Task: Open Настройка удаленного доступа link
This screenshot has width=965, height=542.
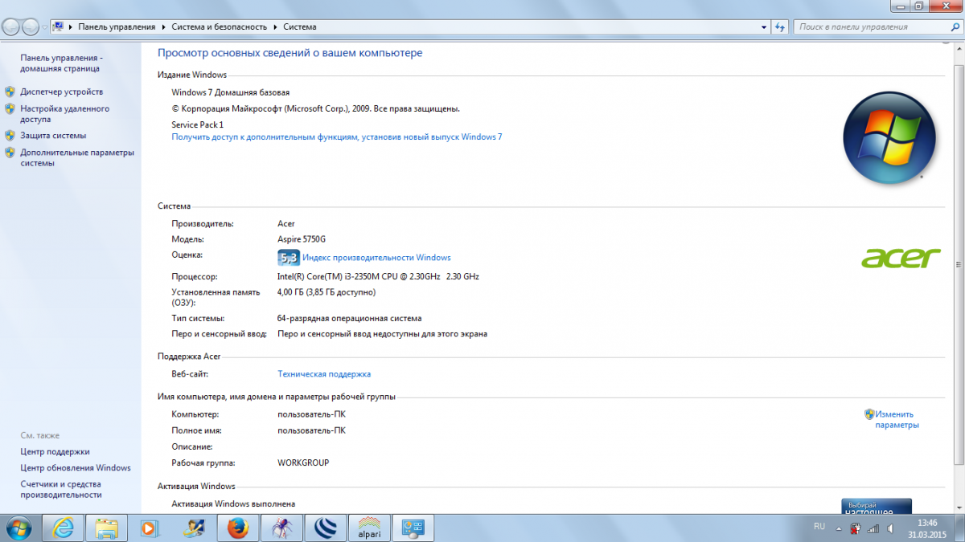Action: tap(65, 114)
